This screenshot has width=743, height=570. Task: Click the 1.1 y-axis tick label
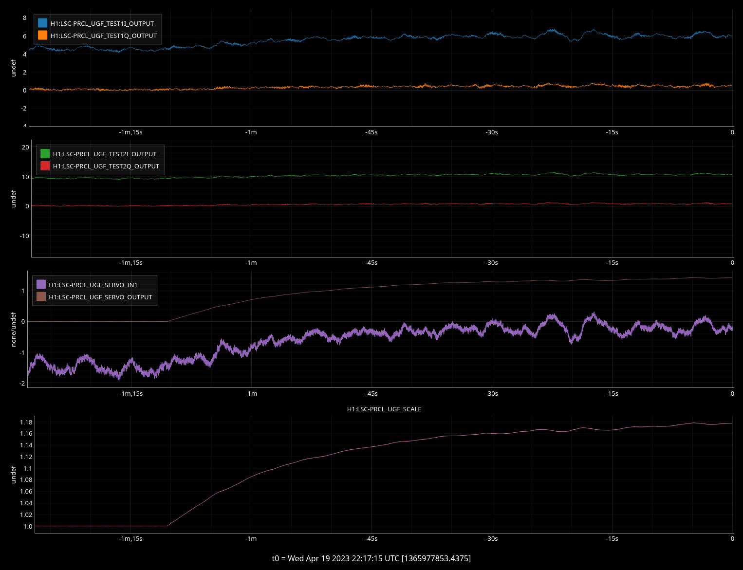click(x=28, y=468)
